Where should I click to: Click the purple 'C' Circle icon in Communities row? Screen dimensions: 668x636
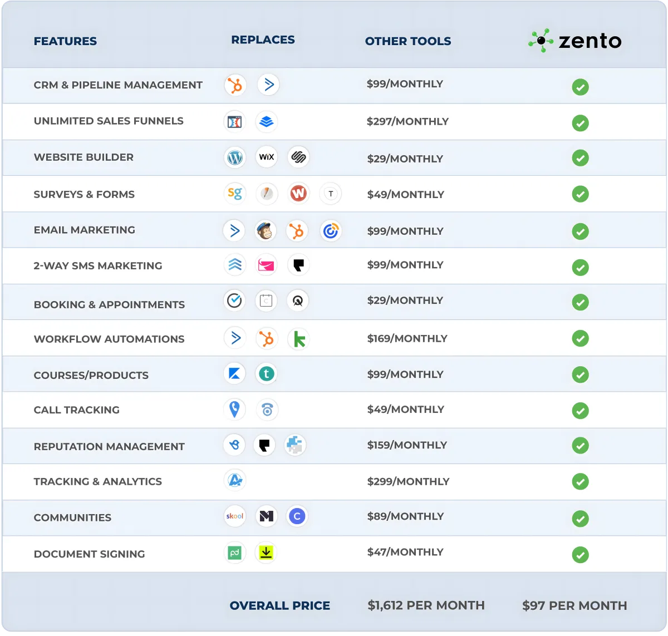click(297, 516)
